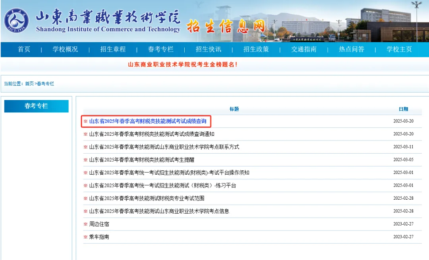Open 财税类练习平台 article link
The width and height of the screenshot is (429, 260).
tap(162, 185)
